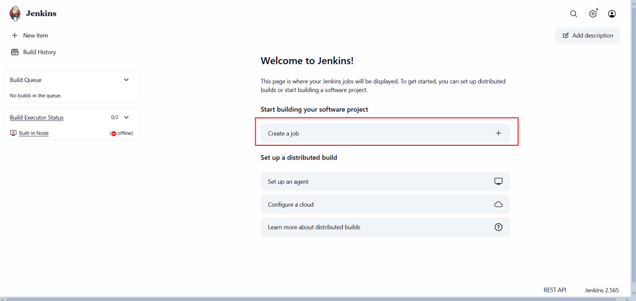Click the question mark help icon
The height and width of the screenshot is (301, 636).
pyautogui.click(x=499, y=227)
